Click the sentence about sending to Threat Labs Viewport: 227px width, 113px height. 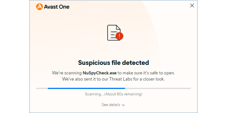(x=113, y=79)
